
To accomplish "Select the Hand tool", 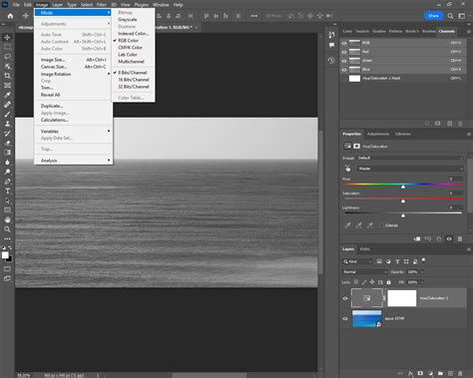I will pyautogui.click(x=7, y=219).
